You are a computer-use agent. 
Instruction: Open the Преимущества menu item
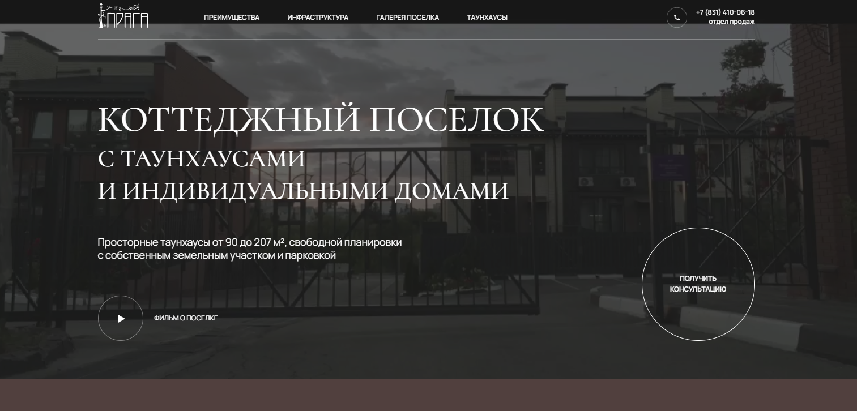click(232, 18)
